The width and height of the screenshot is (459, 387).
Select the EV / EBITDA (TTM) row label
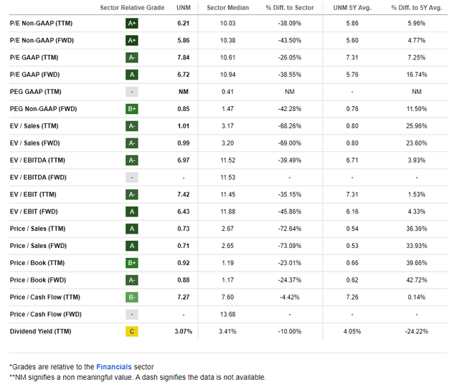click(x=37, y=161)
